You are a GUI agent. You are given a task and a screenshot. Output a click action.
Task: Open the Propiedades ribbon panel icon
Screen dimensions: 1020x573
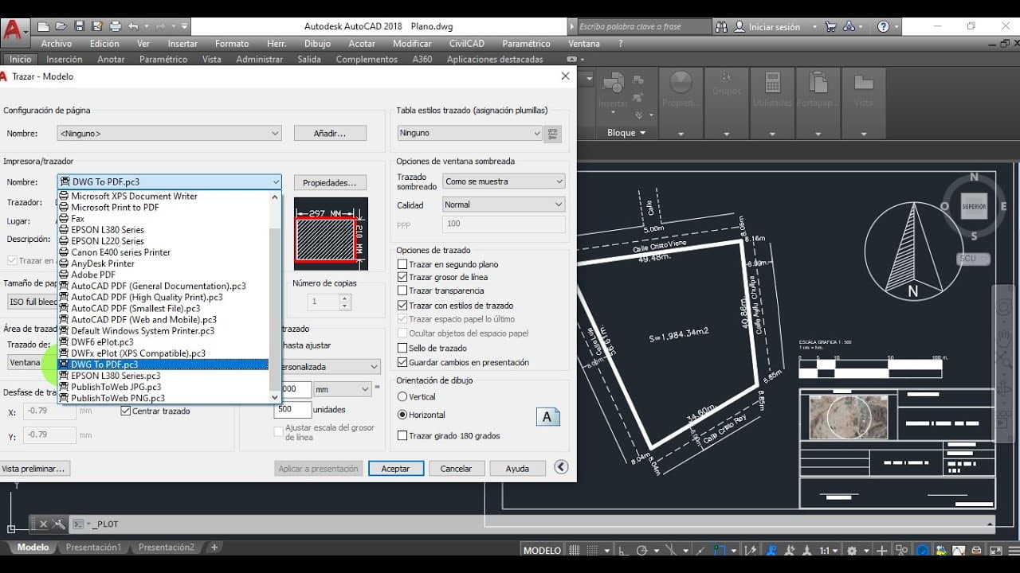tap(681, 84)
